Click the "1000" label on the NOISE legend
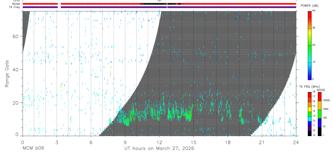 (325, 109)
